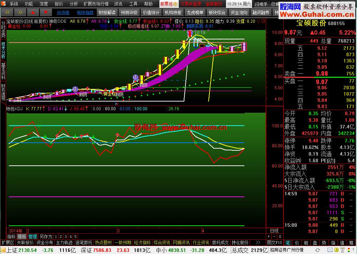The image size is (357, 254).
Task: Click the 板块综合 toolbar button
Action: click(217, 13)
